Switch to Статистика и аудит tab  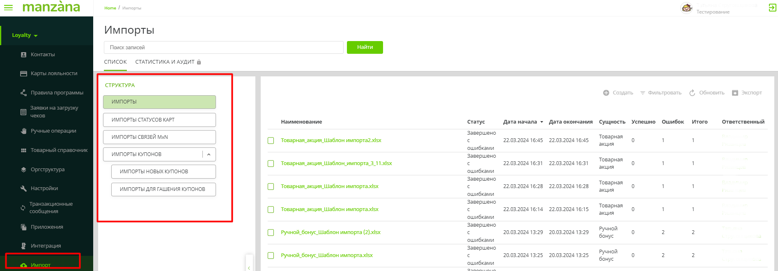coord(165,62)
